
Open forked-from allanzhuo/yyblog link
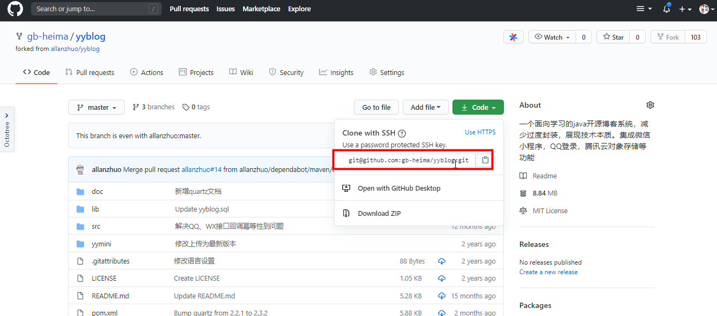(75, 49)
